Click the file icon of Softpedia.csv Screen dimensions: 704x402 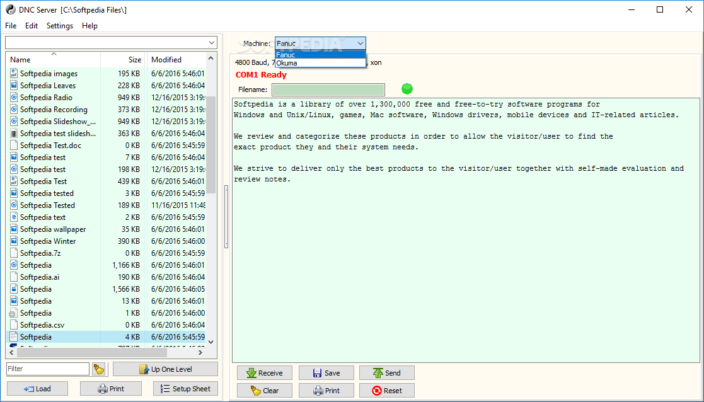click(x=13, y=325)
